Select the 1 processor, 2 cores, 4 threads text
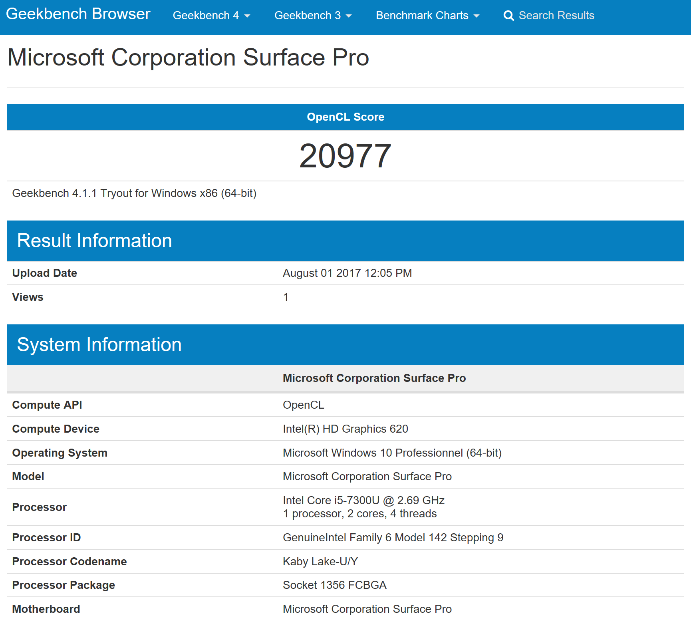691x620 pixels. (x=360, y=514)
